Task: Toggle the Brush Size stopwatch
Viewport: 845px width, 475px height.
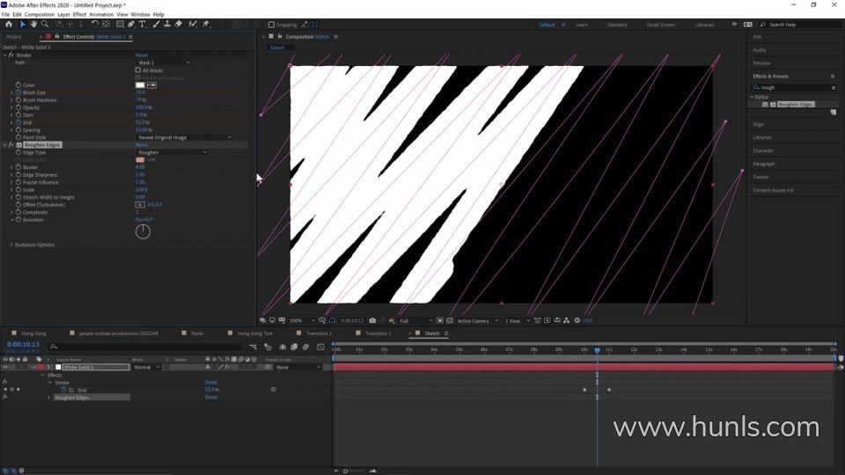Action: tap(18, 92)
